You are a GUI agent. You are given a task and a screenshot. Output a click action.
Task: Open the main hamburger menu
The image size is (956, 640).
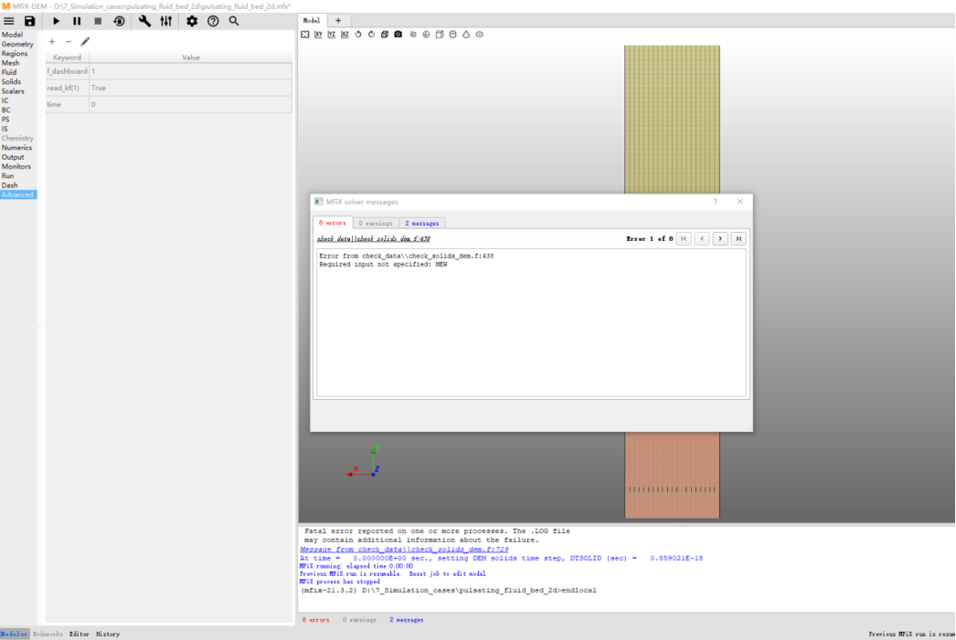click(9, 21)
